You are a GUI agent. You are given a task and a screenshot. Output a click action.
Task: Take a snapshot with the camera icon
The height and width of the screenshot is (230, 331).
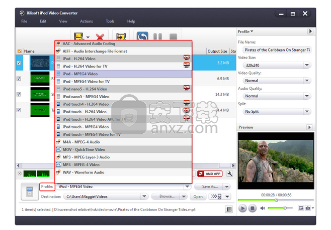308,208
